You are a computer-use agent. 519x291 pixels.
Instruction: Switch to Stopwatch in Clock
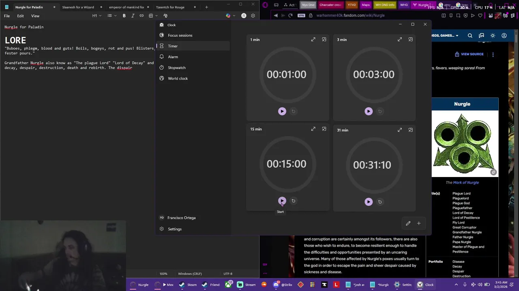tap(194, 68)
